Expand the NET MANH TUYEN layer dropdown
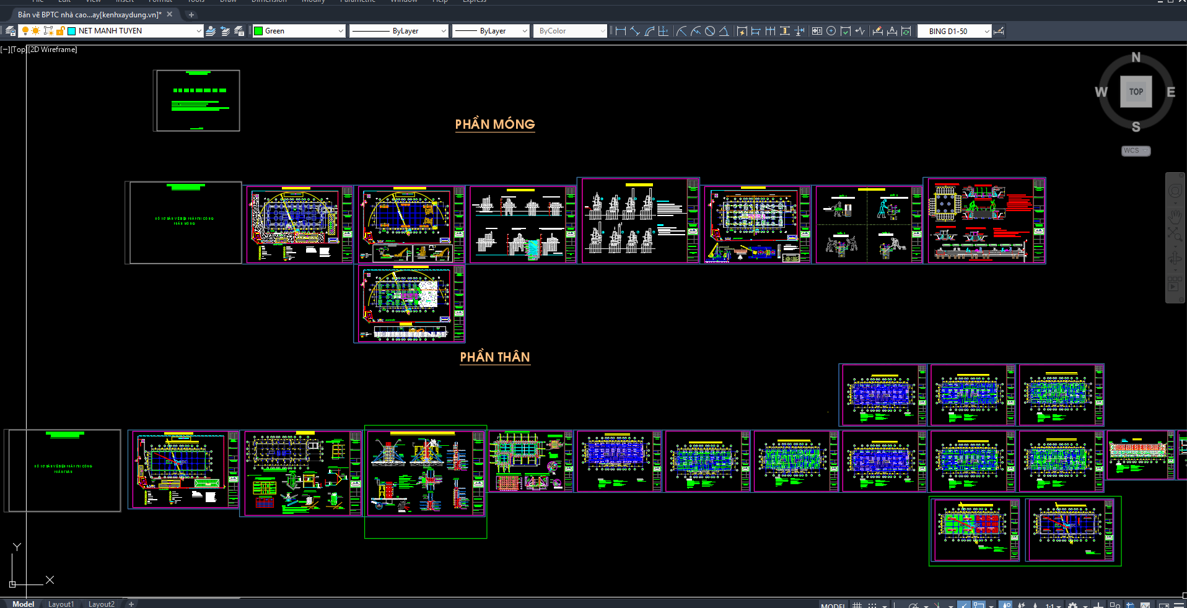 click(198, 31)
